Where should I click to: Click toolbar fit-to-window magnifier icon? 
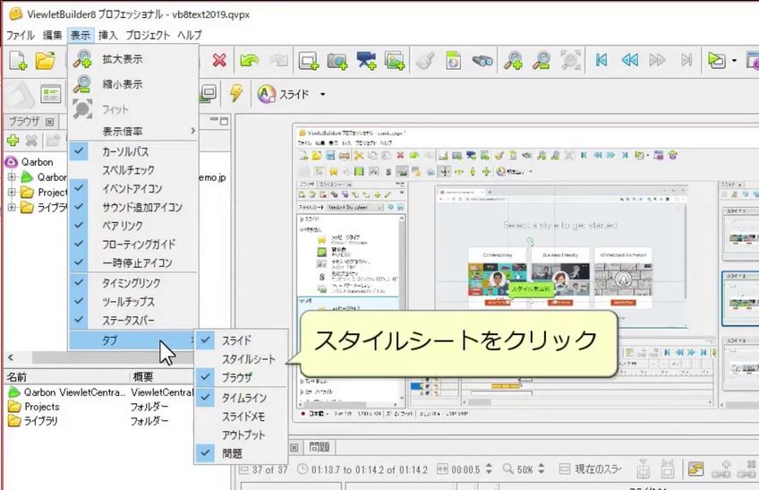pyautogui.click(x=571, y=61)
